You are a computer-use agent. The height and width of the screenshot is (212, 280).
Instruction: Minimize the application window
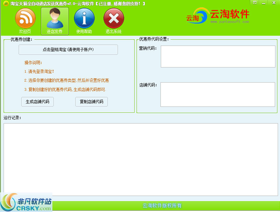[x=263, y=3]
